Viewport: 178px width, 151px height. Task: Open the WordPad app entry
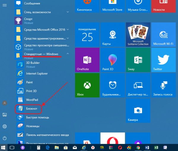click(31, 100)
